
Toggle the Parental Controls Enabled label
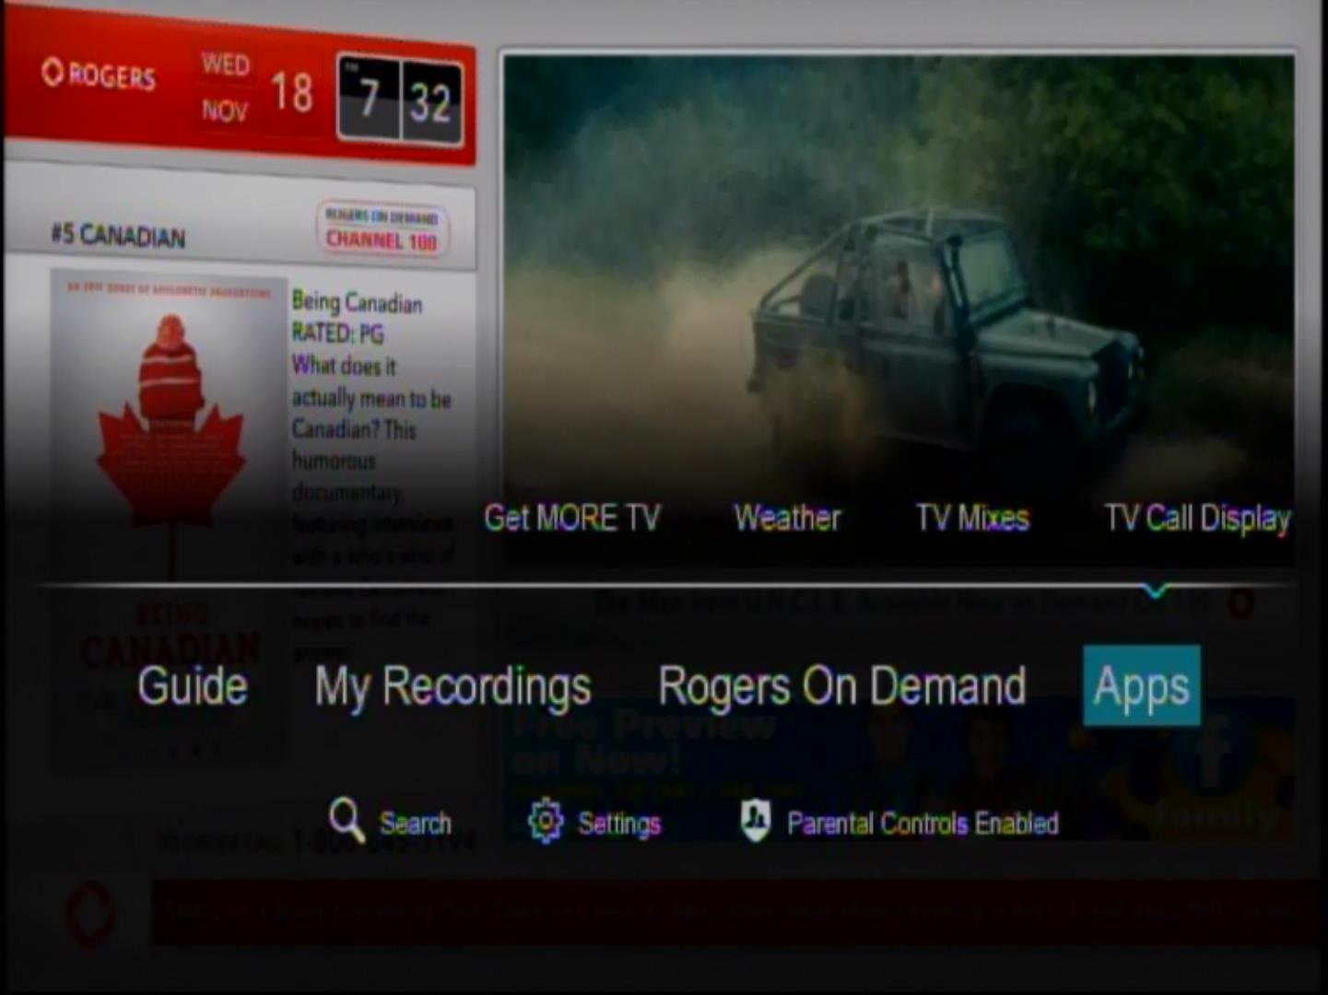click(922, 823)
